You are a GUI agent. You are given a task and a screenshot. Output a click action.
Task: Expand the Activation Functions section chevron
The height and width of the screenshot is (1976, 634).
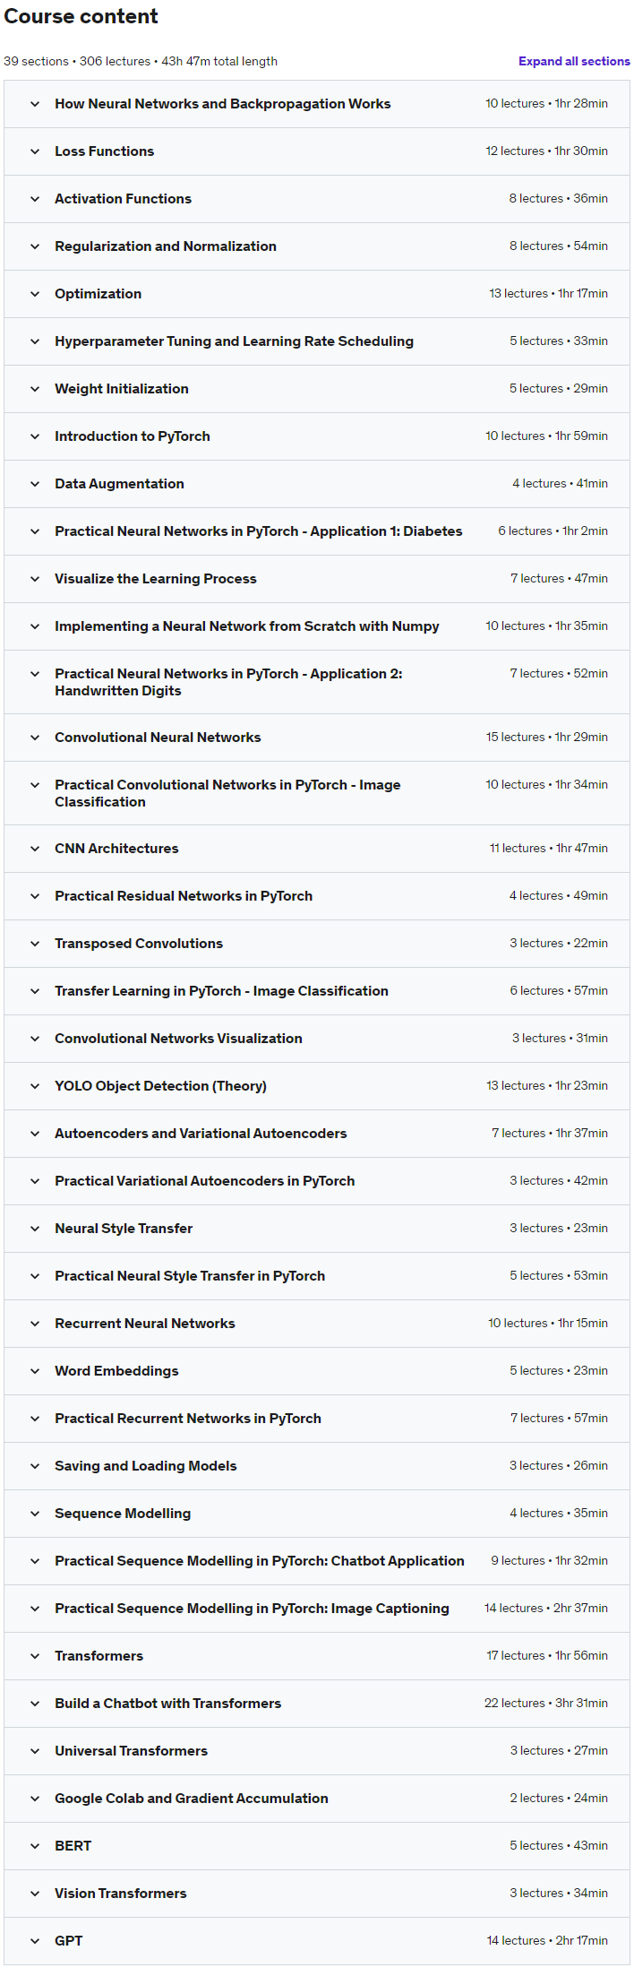[35, 199]
